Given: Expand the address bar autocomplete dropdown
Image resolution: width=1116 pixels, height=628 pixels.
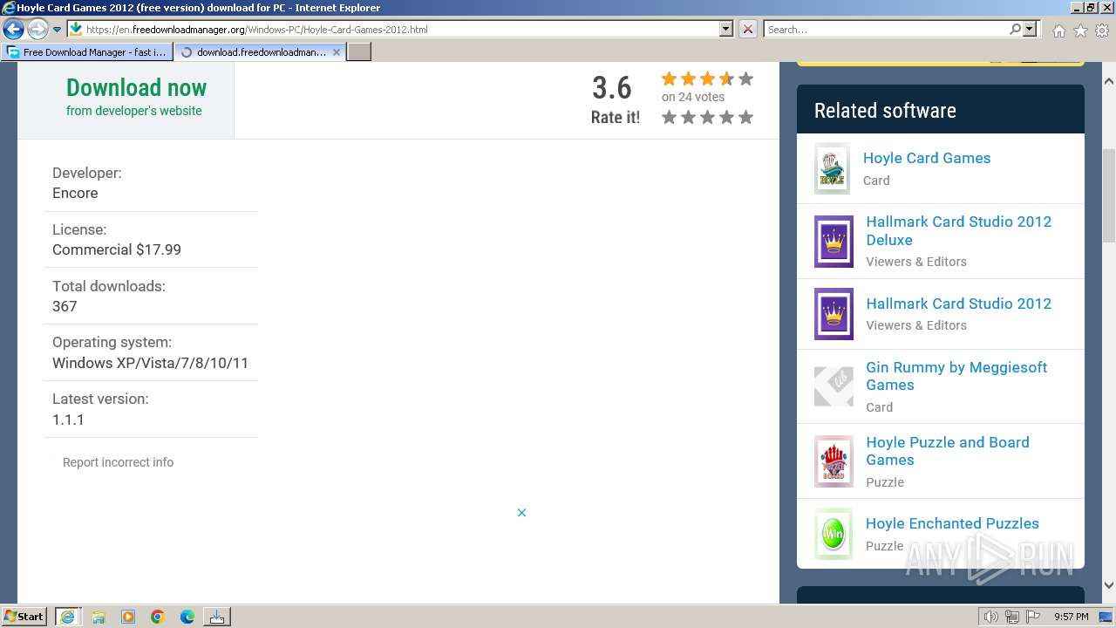Looking at the screenshot, I should pos(726,29).
